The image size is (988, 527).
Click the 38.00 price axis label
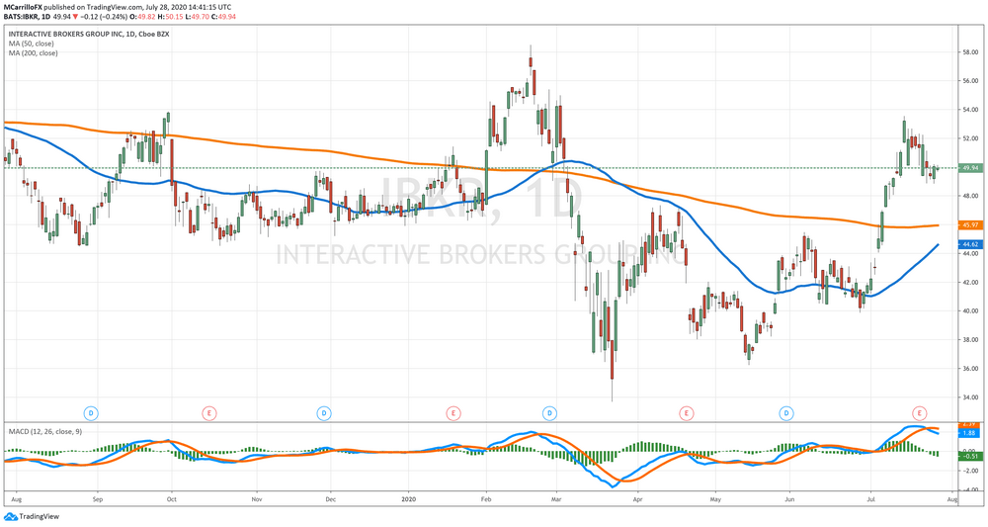970,340
